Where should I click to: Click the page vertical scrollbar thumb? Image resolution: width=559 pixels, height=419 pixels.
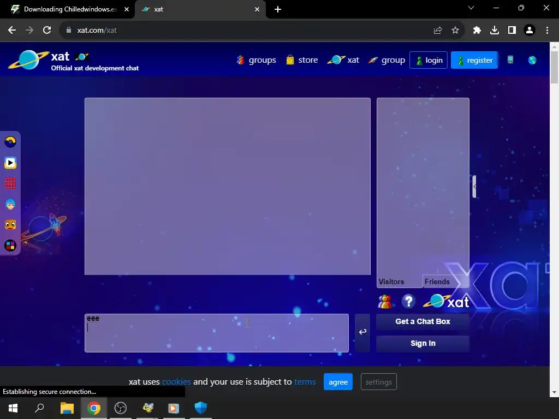554,67
